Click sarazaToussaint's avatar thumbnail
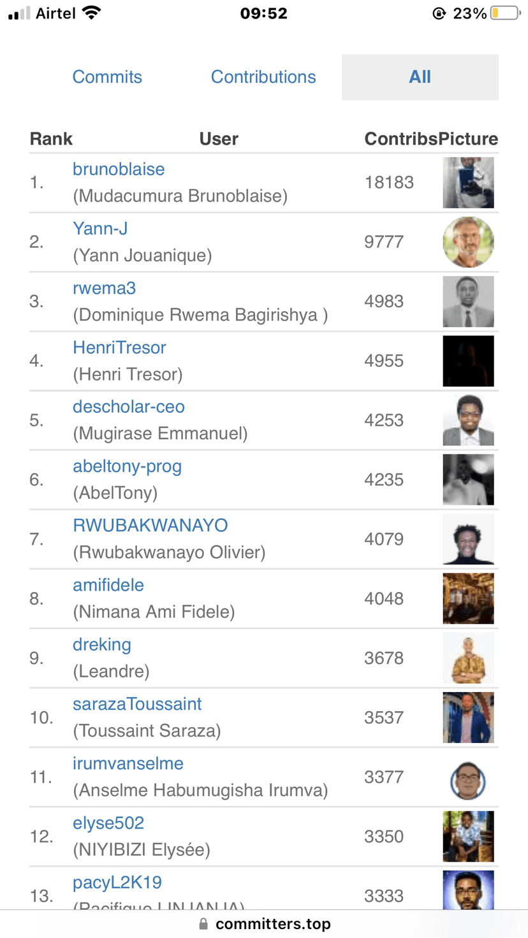528x938 pixels. click(x=468, y=718)
